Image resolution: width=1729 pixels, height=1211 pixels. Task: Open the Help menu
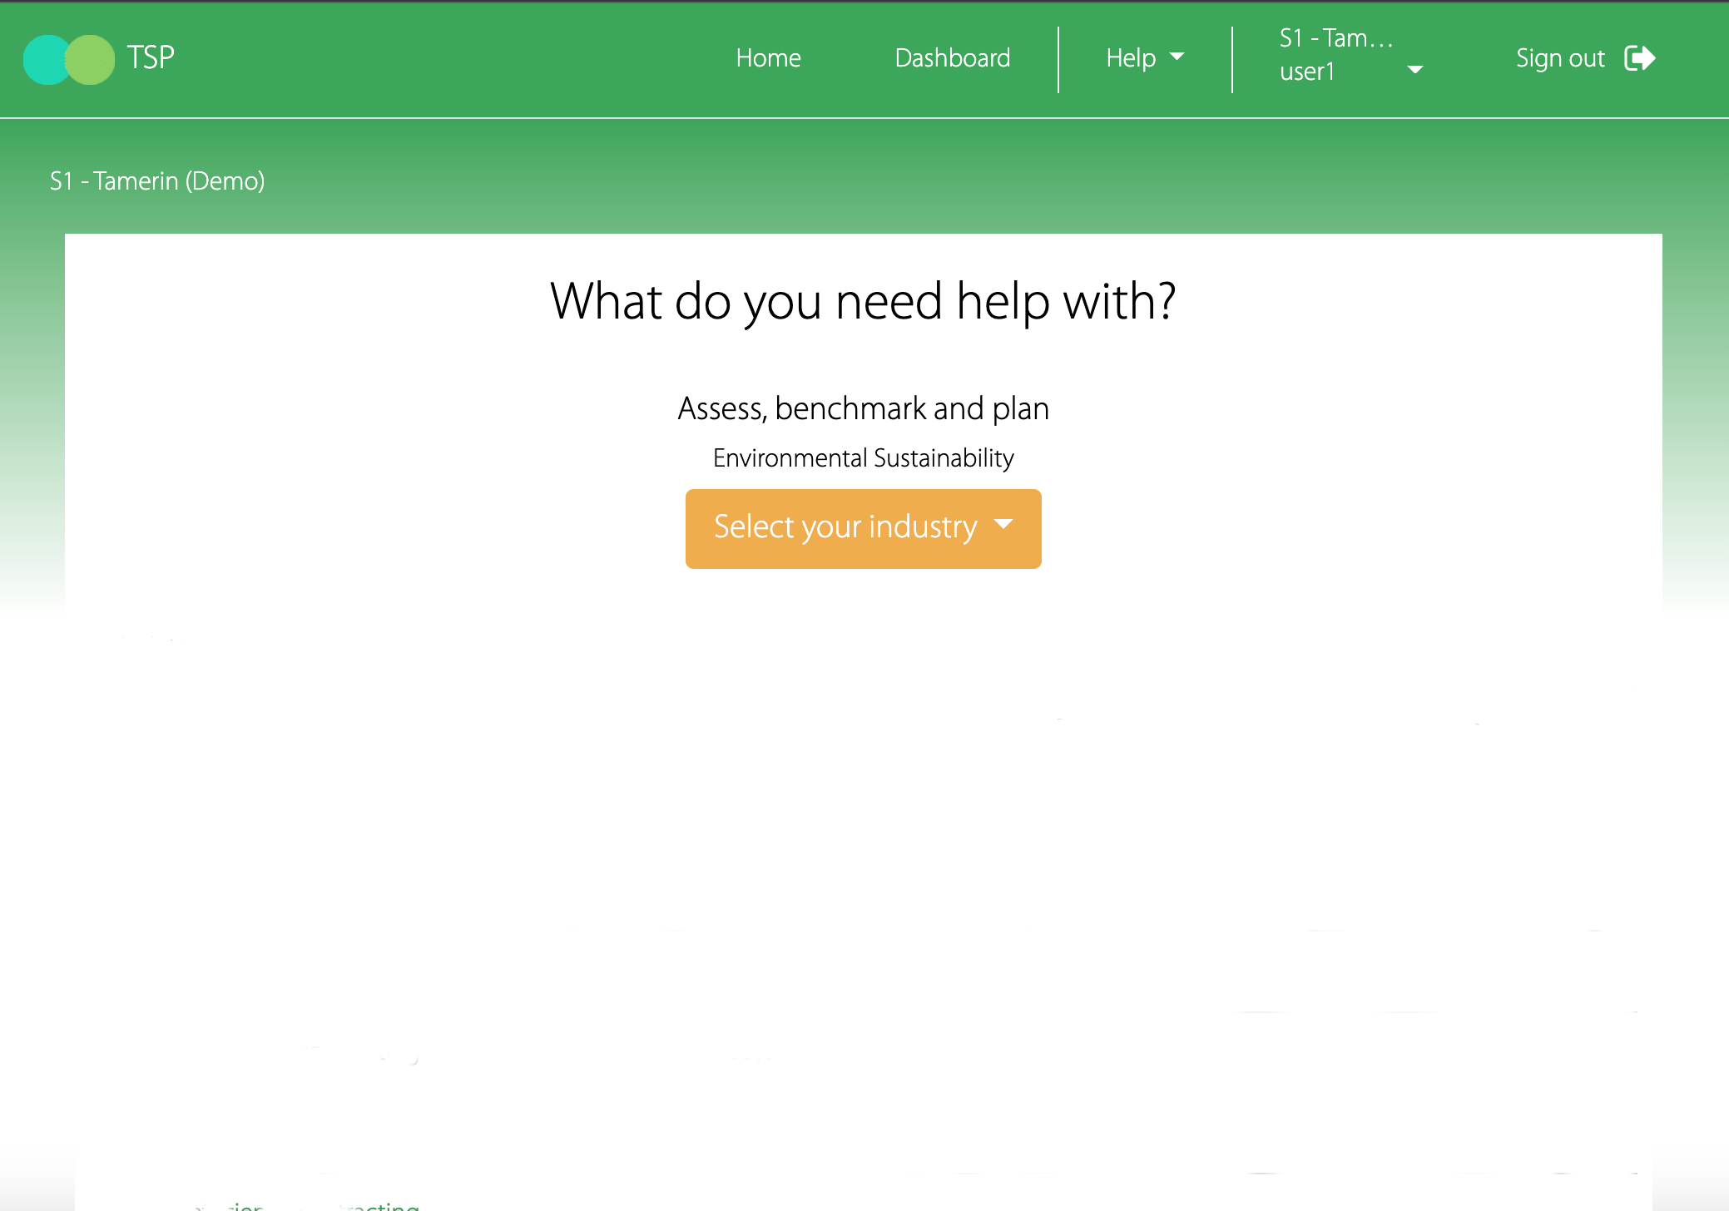coord(1131,58)
